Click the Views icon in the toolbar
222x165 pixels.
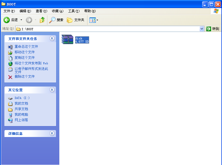(92, 20)
